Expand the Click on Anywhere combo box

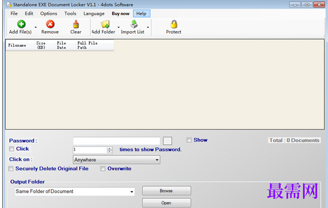(157, 160)
